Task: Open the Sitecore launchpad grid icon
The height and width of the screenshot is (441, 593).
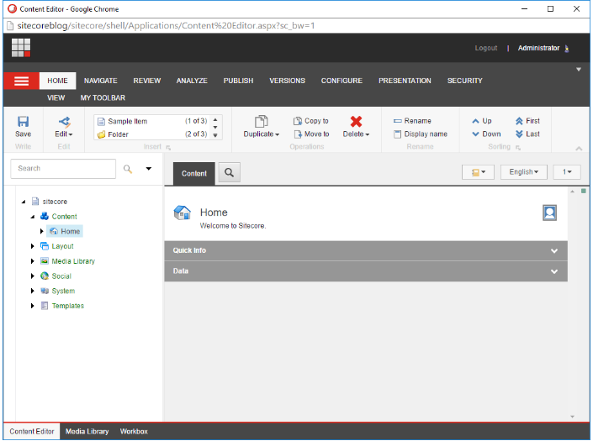Action: (21, 48)
